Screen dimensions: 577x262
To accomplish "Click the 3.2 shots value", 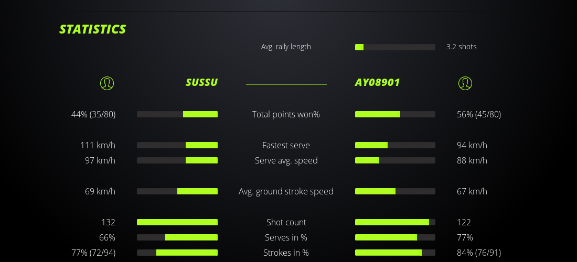I will [x=461, y=47].
